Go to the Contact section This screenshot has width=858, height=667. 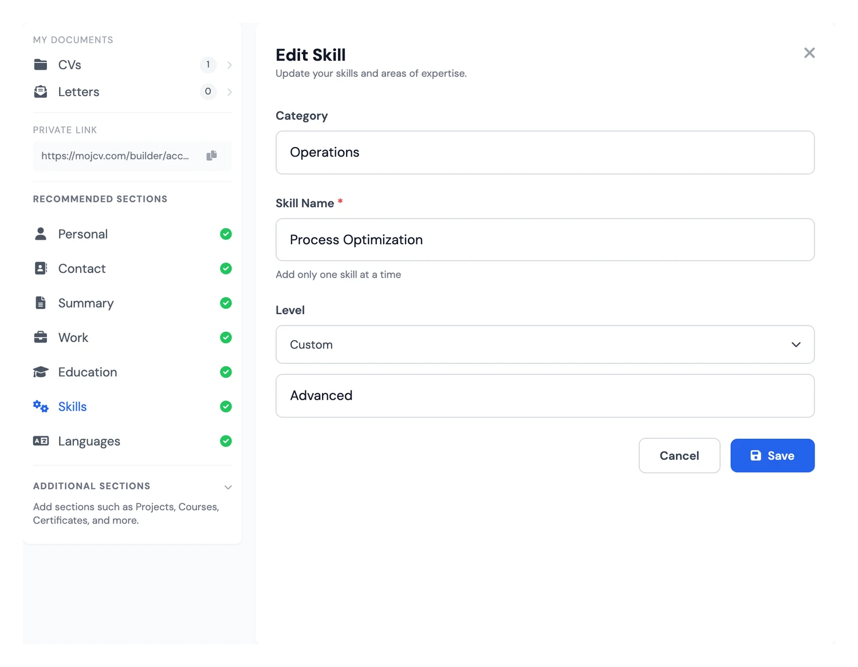[132, 268]
